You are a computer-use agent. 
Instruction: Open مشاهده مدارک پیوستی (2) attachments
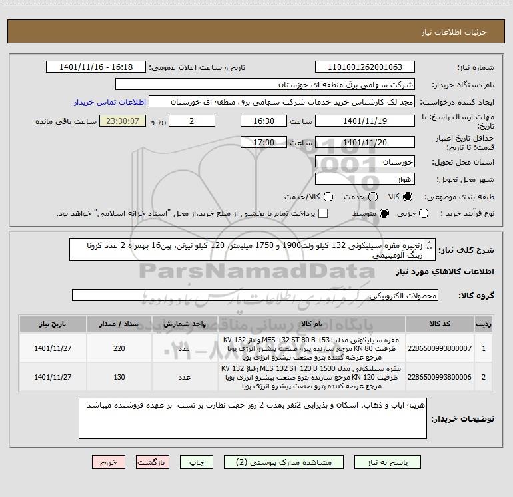[284, 462]
